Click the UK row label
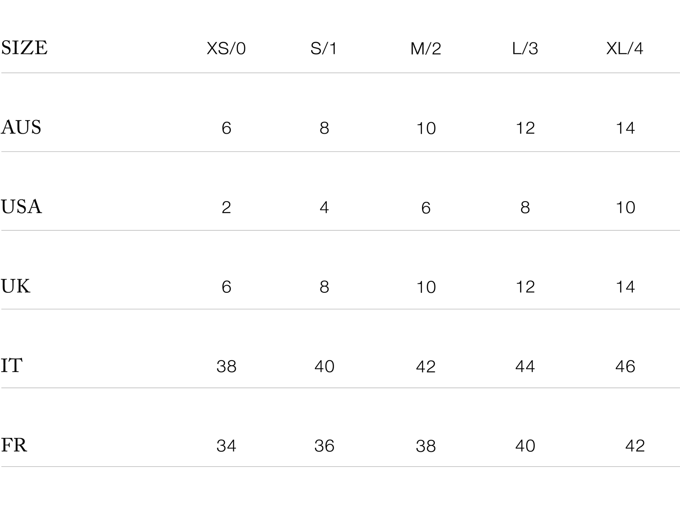Image resolution: width=680 pixels, height=507 pixels. (x=16, y=286)
